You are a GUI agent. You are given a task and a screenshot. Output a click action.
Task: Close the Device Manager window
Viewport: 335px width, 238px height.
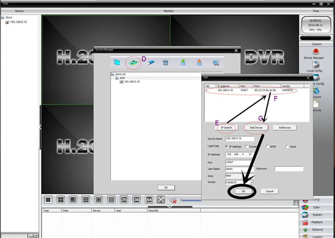[236, 51]
